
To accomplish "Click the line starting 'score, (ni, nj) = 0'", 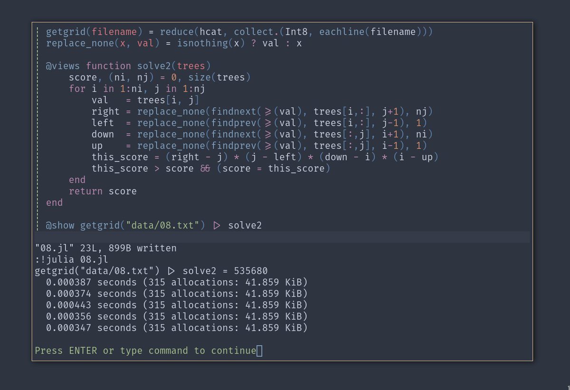I will [x=160, y=77].
